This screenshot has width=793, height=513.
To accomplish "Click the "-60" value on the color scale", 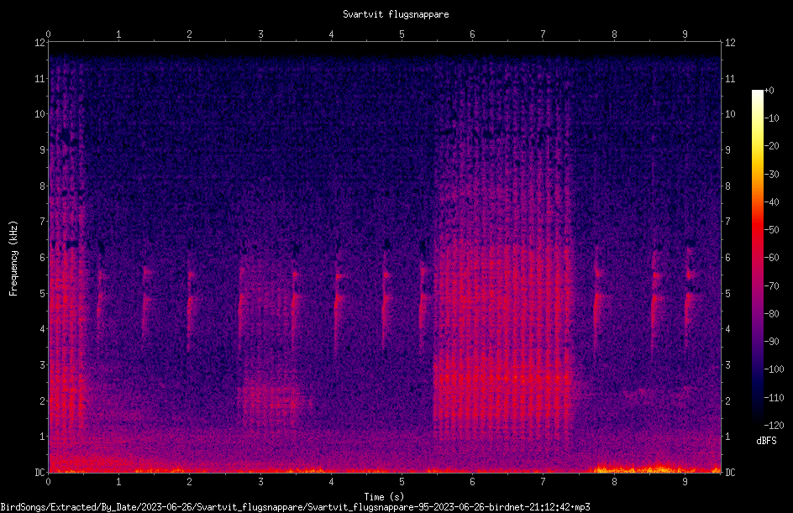I will coord(772,258).
